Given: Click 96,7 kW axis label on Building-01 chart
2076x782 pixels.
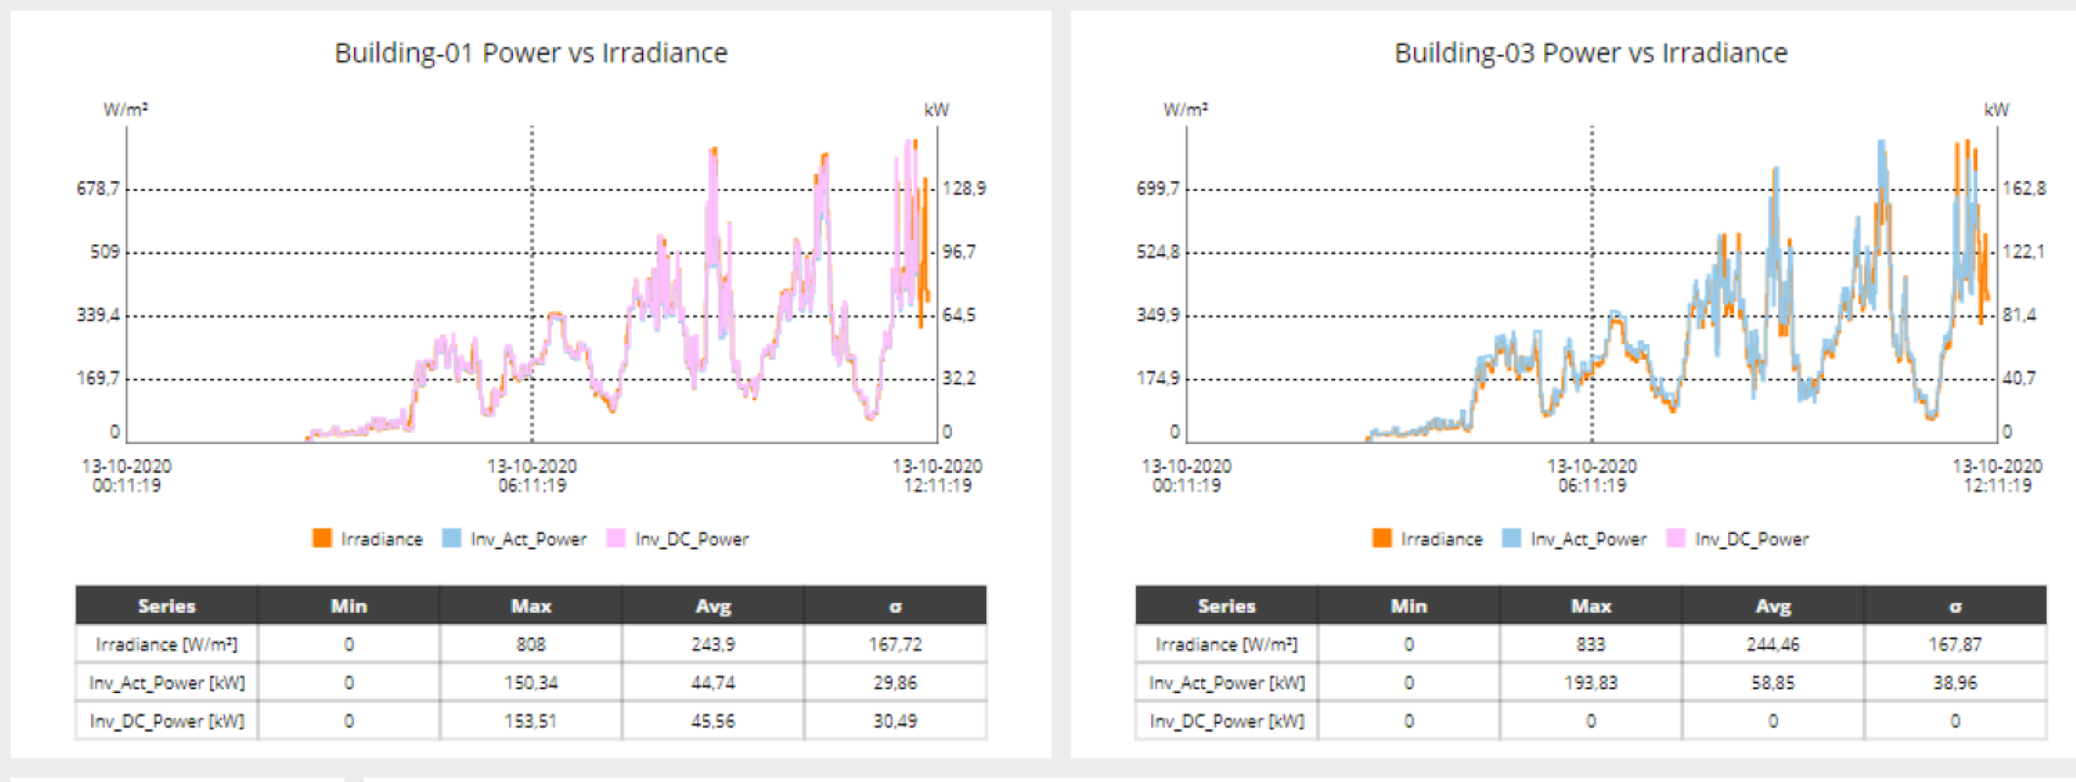Looking at the screenshot, I should click(x=959, y=251).
